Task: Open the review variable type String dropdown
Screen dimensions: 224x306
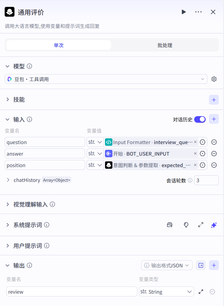Action: tap(166, 292)
